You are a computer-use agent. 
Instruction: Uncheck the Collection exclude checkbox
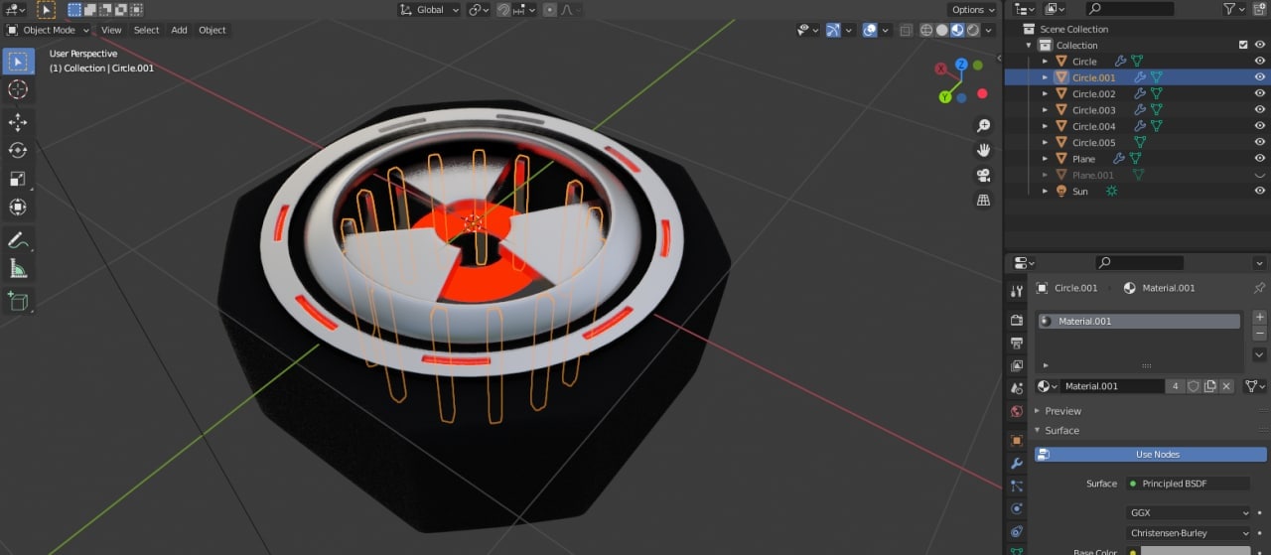(x=1243, y=45)
